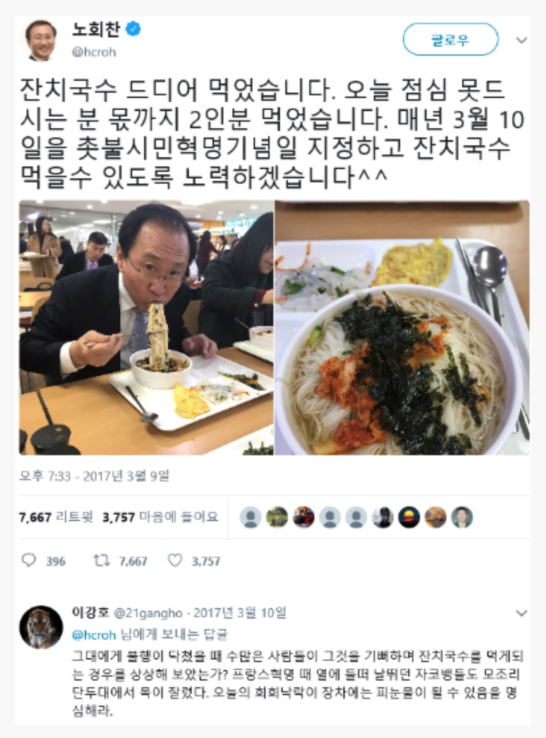Open 노회찬's profile avatar photo
This screenshot has width=546, height=738.
click(41, 39)
